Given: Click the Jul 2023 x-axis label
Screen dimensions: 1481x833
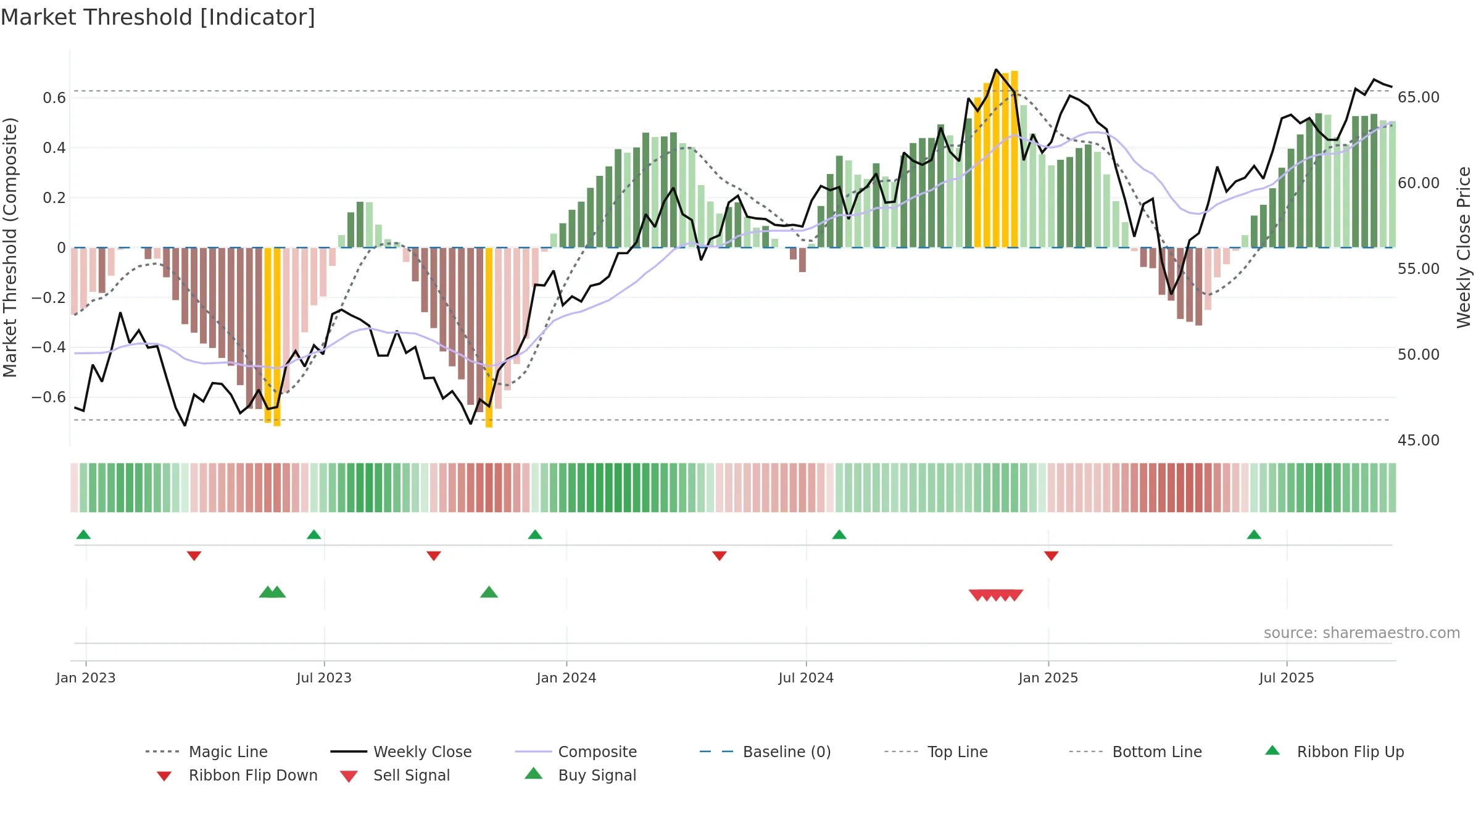Looking at the screenshot, I should click(x=324, y=678).
